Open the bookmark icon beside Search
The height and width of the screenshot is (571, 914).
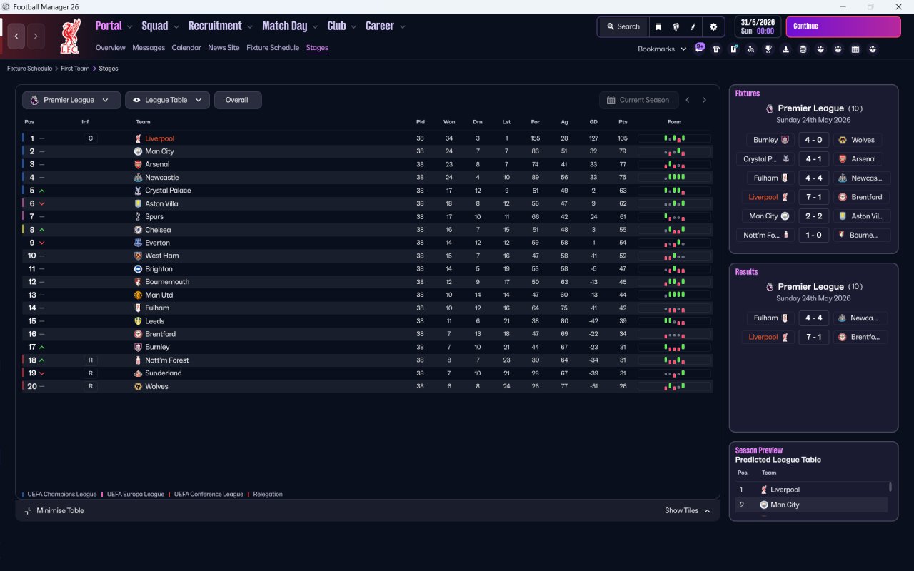tap(658, 27)
